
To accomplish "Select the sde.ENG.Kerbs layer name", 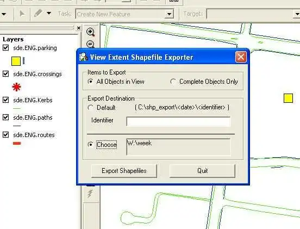I will [33, 100].
